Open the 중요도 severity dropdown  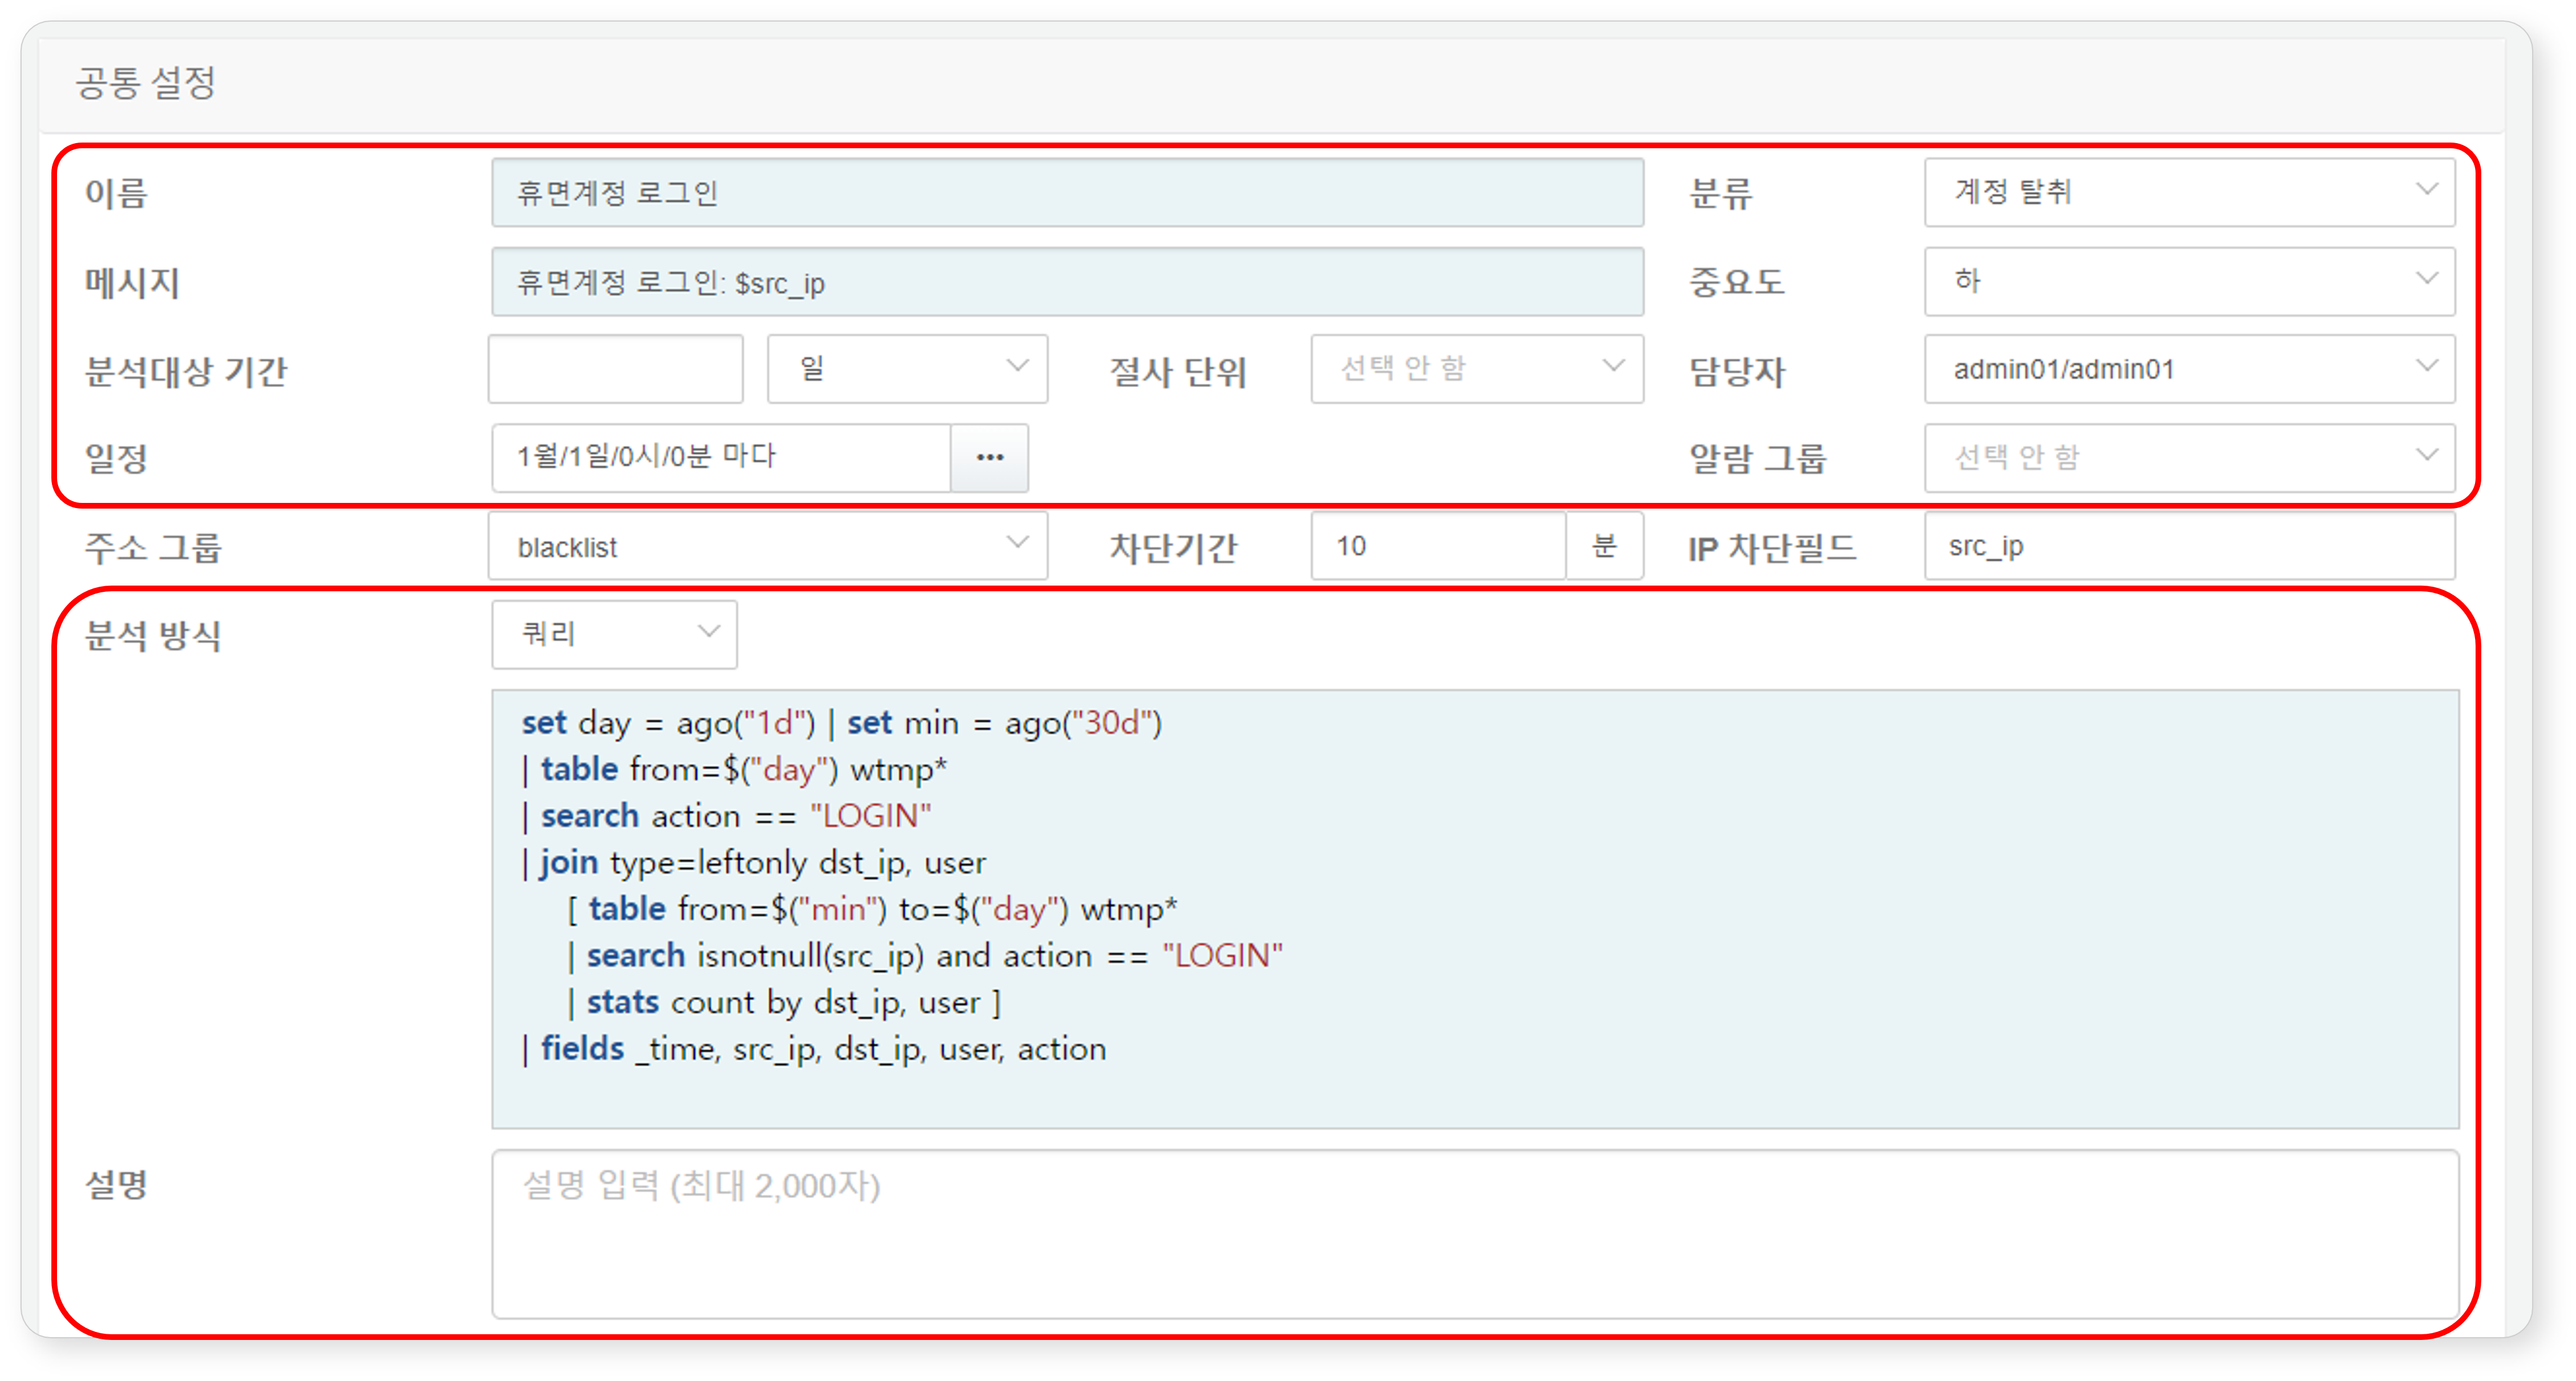(2189, 281)
